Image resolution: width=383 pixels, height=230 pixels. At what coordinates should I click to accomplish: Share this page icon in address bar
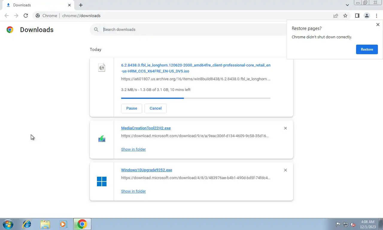336,16
